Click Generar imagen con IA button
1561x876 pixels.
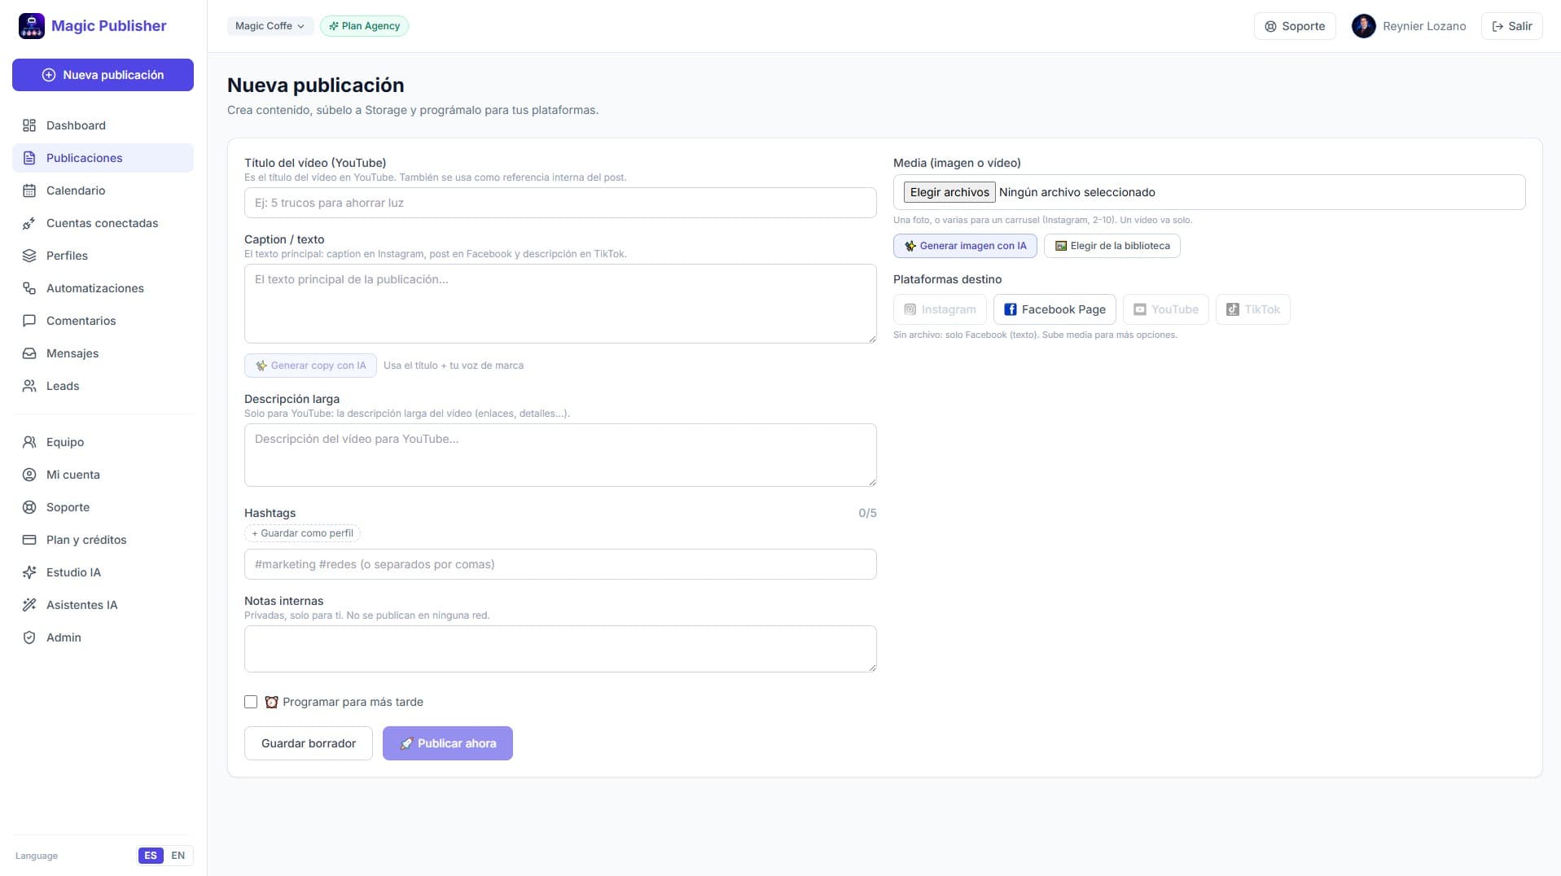[x=965, y=246]
